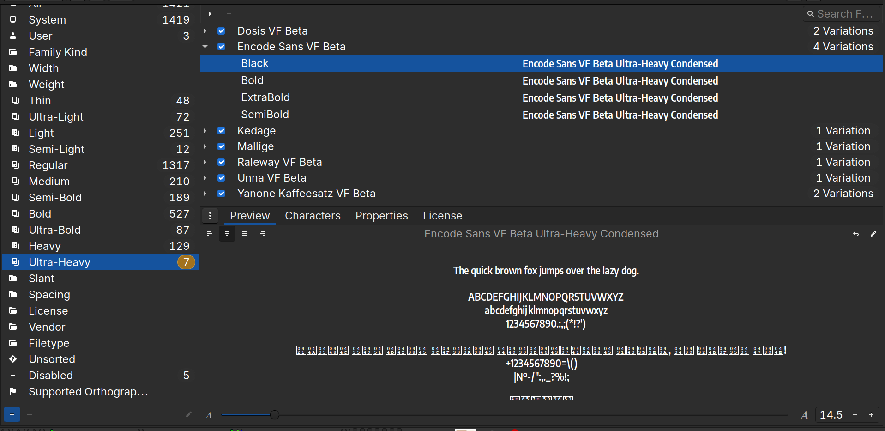This screenshot has height=431, width=885.
Task: Click the Supported Orthographies flag icon
Action: click(13, 392)
